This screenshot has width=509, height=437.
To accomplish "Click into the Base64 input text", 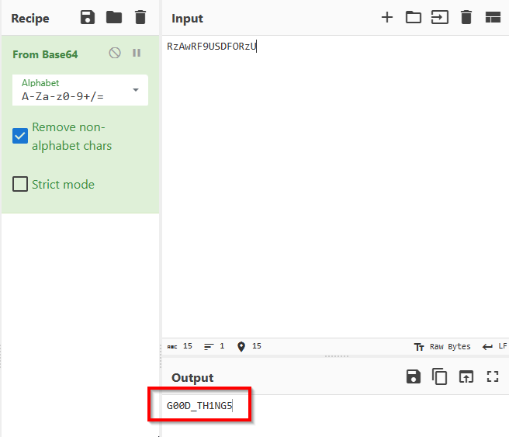I will pyautogui.click(x=212, y=47).
